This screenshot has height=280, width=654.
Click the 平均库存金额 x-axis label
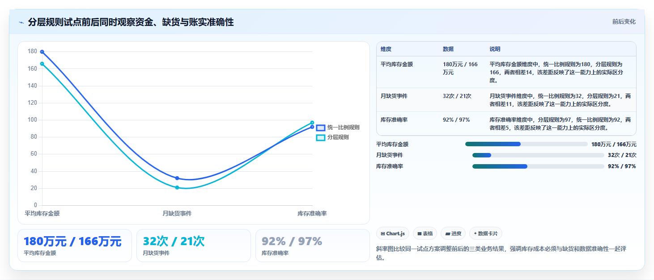[42, 214]
